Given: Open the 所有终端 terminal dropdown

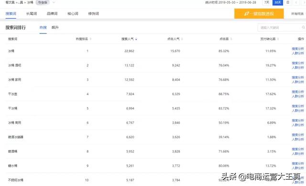Looking at the screenshot, I should tap(298, 14).
